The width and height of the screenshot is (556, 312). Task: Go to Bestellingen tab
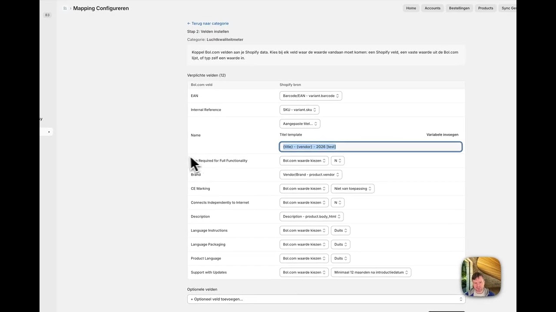(x=459, y=8)
